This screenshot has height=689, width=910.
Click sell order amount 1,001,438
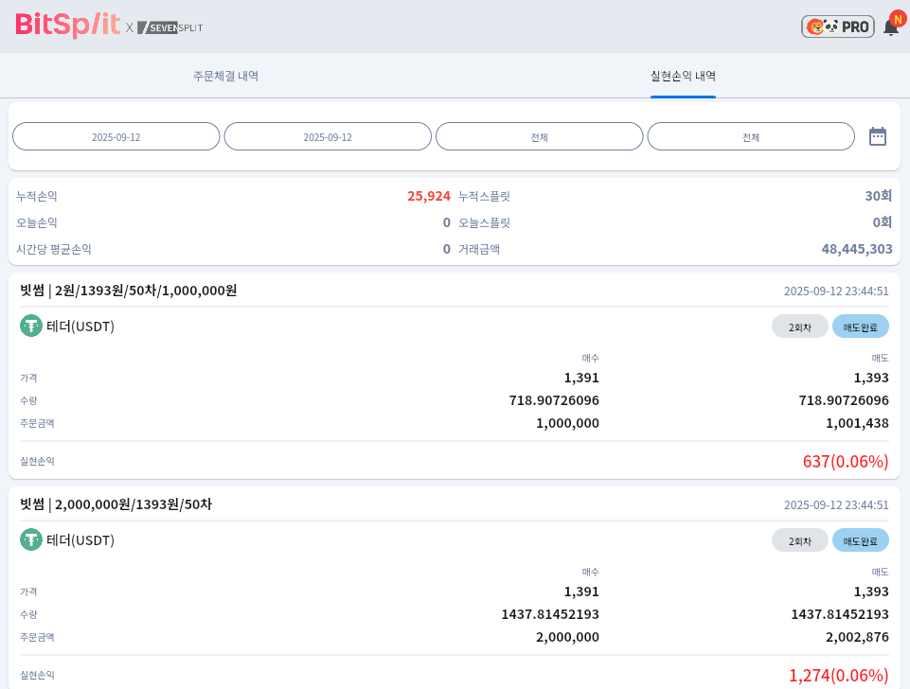pos(857,423)
